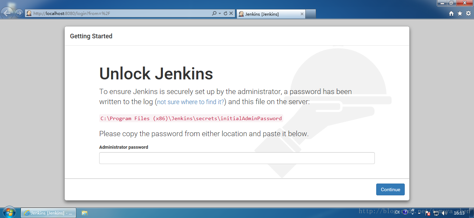This screenshot has width=474, height=218.
Task: Open the address bar dropdown arrow
Action: (x=220, y=14)
